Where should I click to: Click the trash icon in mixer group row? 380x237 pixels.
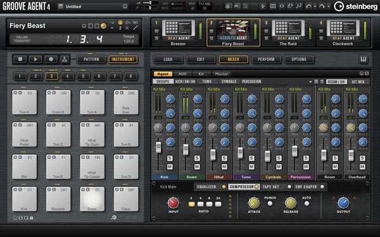[x=322, y=82]
